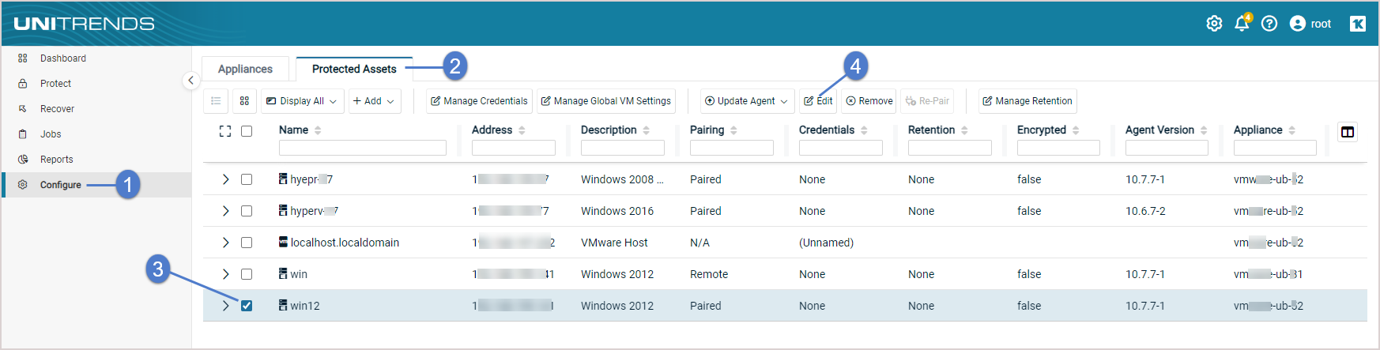This screenshot has width=1380, height=350.
Task: Check the hyepr-7 row checkbox
Action: click(x=247, y=179)
